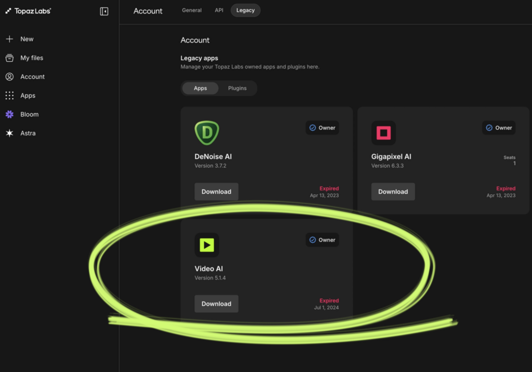Click the Video AI play icon
This screenshot has width=532, height=372.
207,245
